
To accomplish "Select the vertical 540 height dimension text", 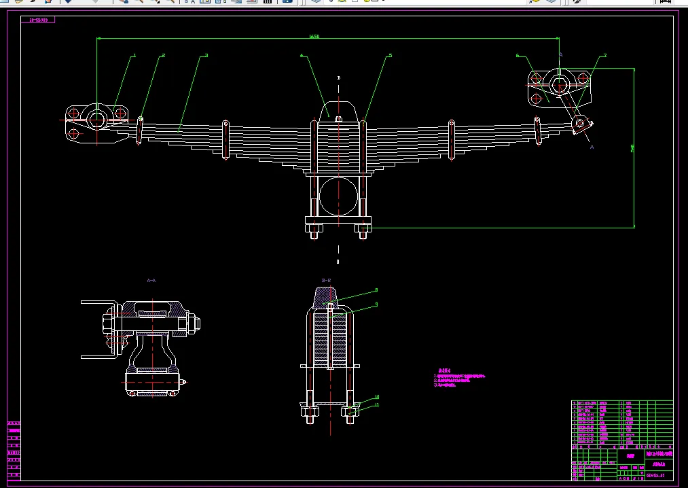I will click(632, 148).
